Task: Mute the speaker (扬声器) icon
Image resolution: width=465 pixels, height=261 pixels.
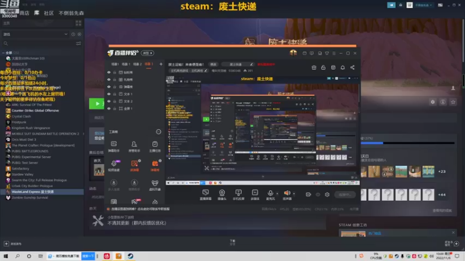Action: [287, 193]
